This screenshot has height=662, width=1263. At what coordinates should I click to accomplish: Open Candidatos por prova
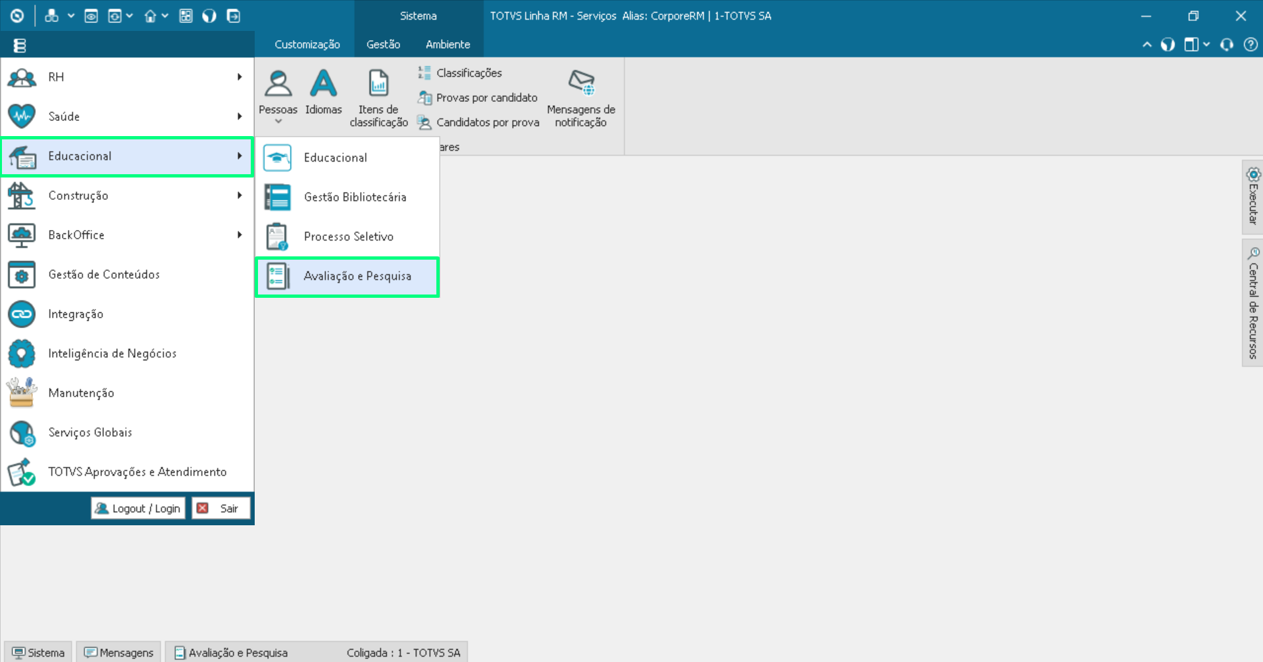478,122
